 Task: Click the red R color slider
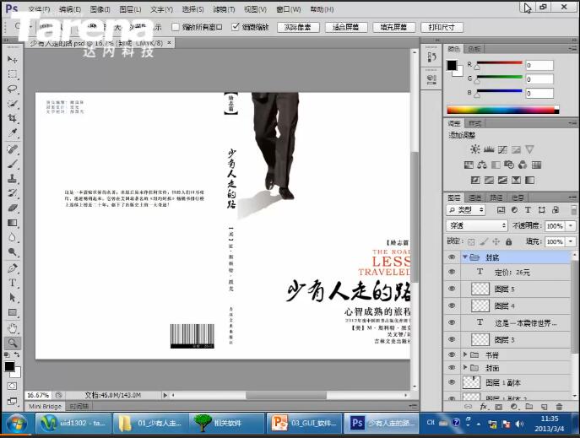[499, 63]
